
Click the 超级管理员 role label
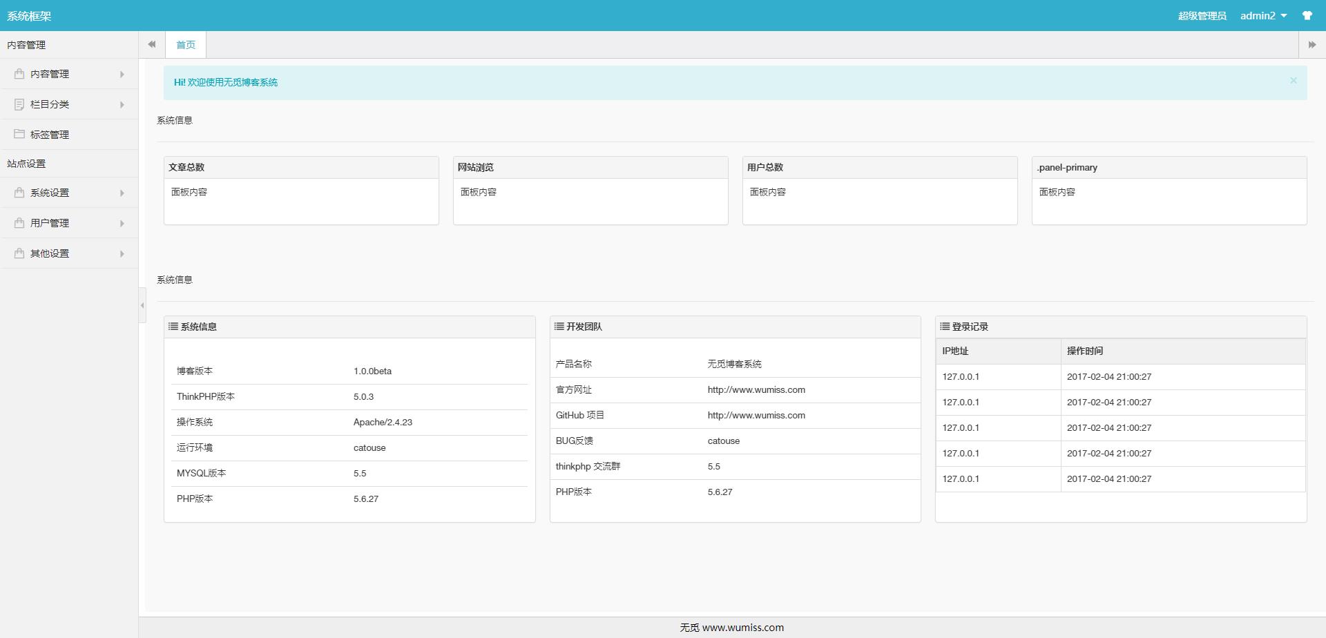coord(1202,15)
